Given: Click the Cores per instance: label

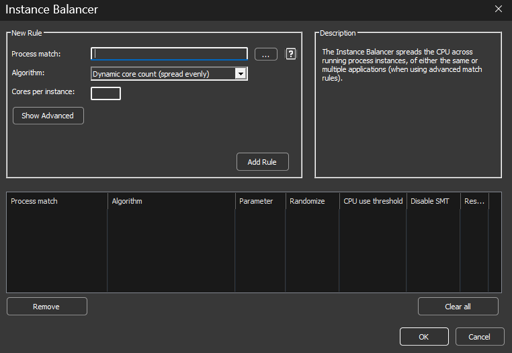Looking at the screenshot, I should tap(43, 91).
